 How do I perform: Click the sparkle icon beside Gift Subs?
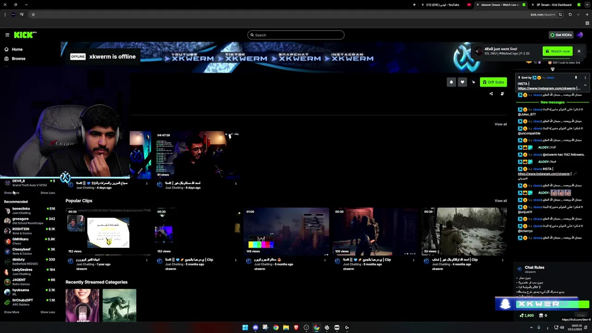point(473,82)
